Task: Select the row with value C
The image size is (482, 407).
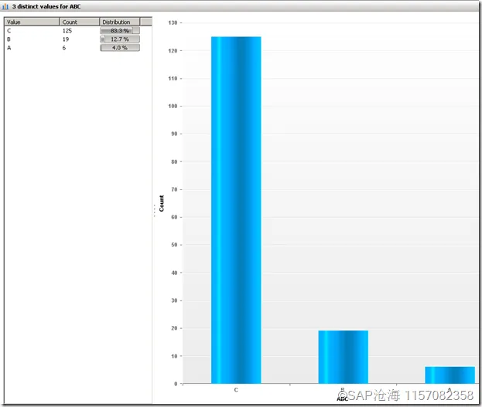Action: pyautogui.click(x=78, y=31)
